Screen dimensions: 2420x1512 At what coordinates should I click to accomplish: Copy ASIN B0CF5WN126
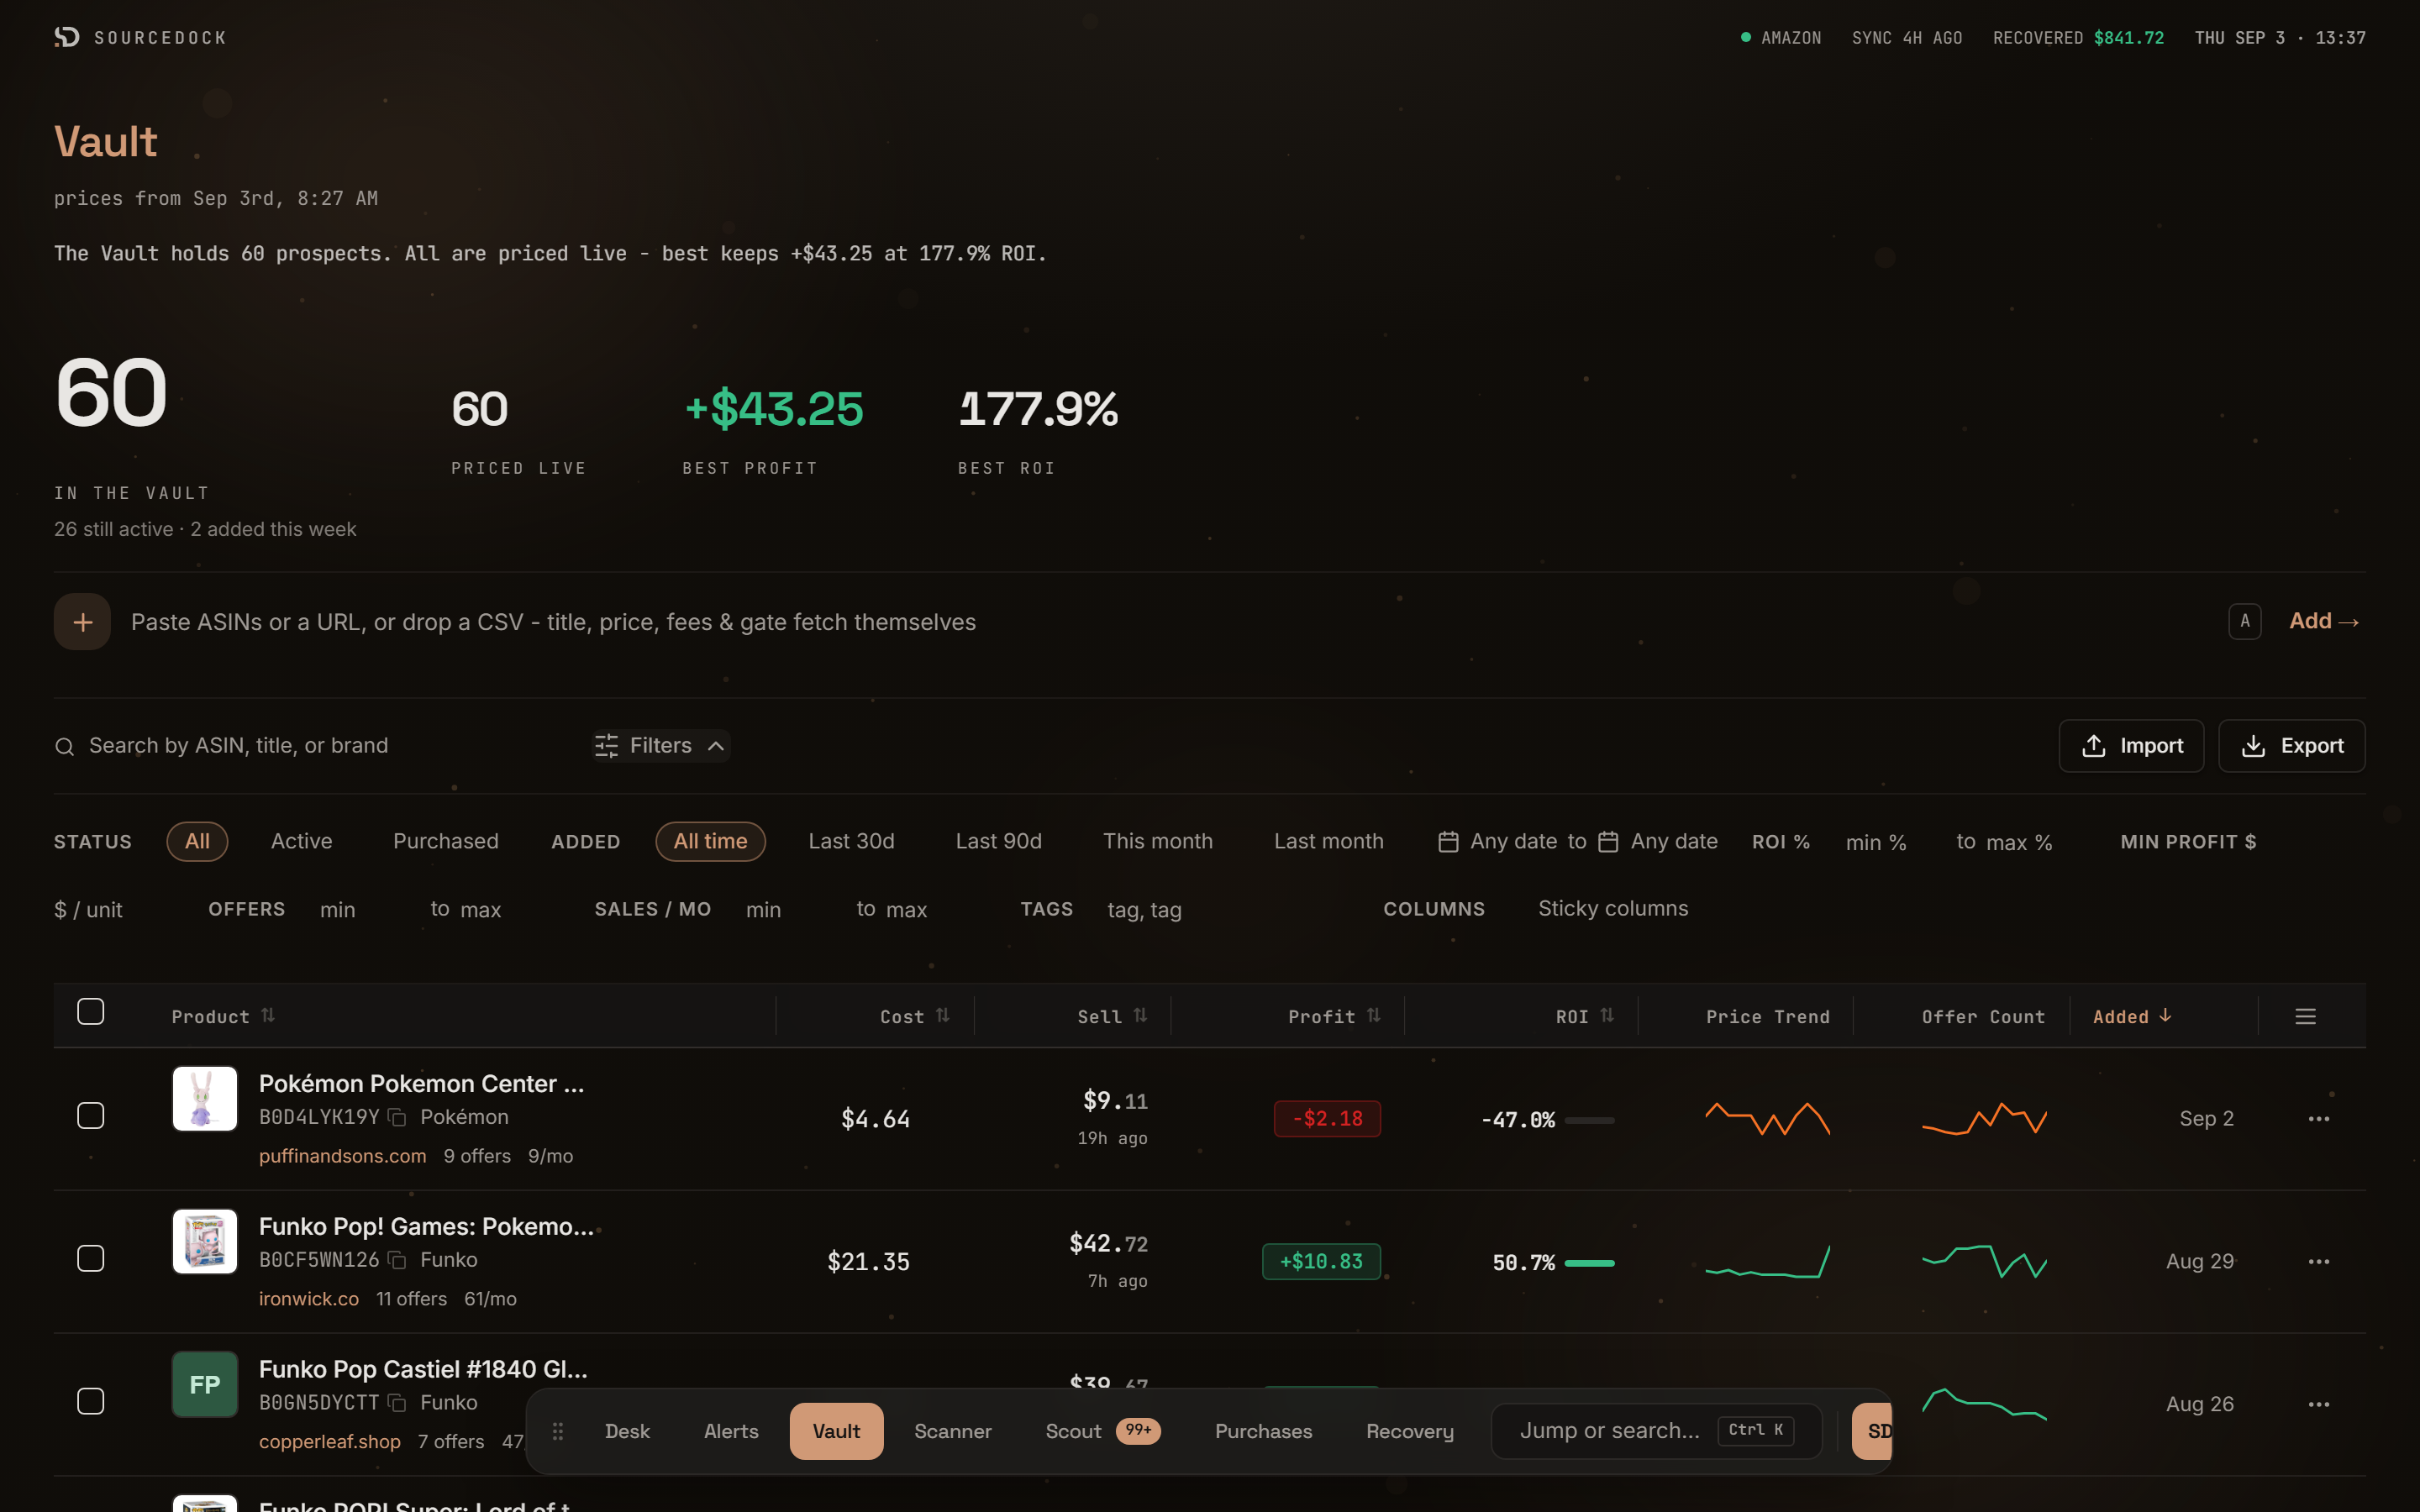point(397,1261)
